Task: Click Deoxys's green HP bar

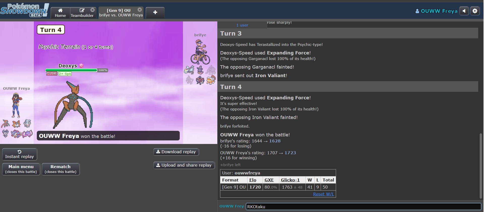Action: pos(71,70)
